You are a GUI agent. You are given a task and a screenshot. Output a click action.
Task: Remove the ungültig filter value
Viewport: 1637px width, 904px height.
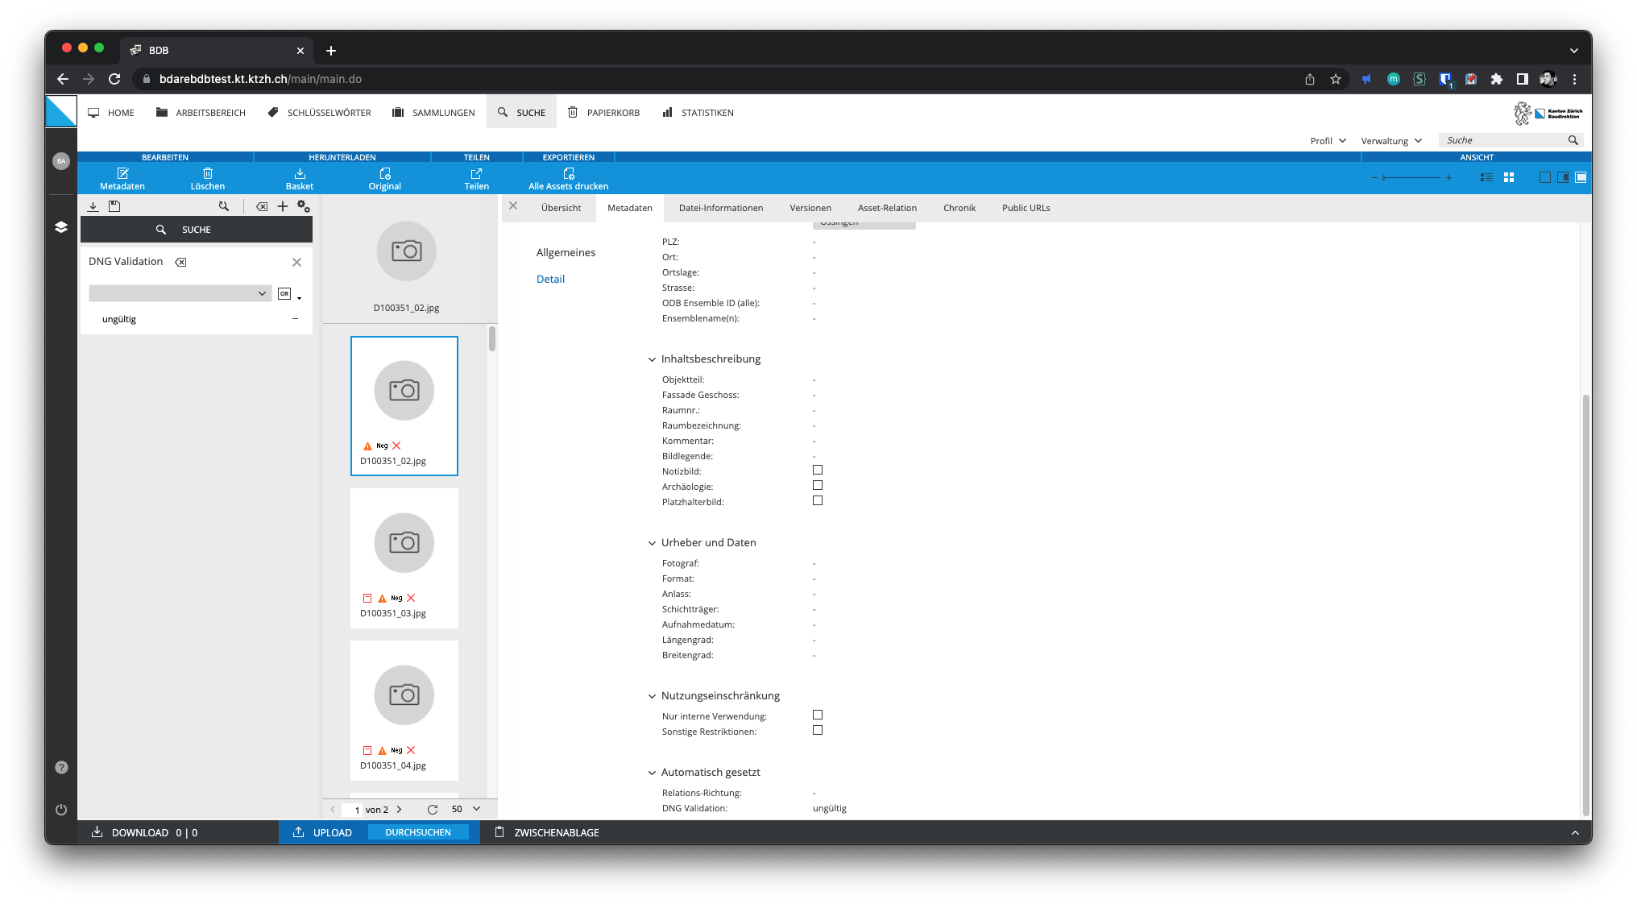[295, 319]
